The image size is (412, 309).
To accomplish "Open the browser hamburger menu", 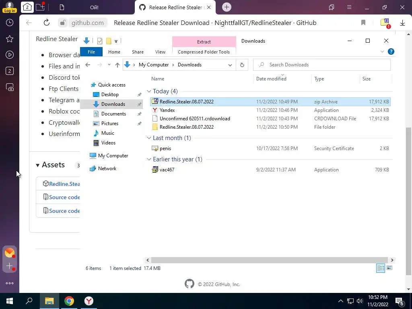I will click(x=349, y=7).
